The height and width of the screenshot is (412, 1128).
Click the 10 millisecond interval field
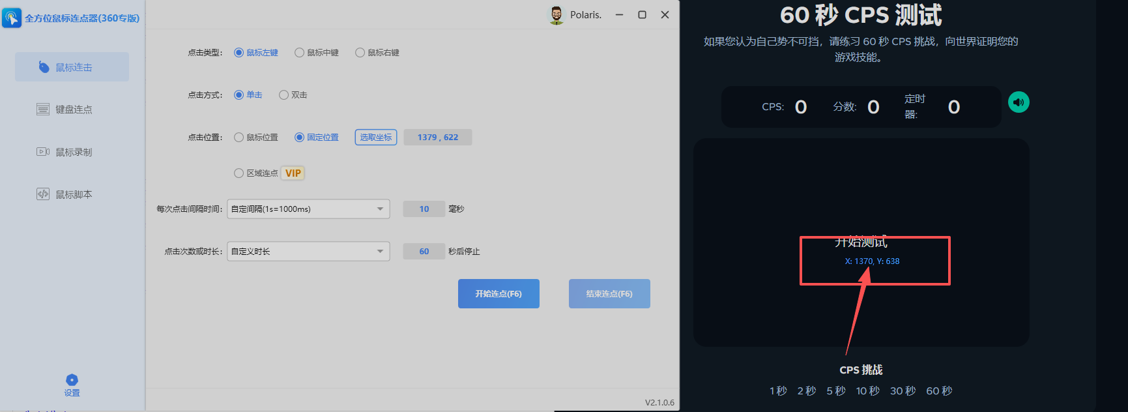[424, 209]
